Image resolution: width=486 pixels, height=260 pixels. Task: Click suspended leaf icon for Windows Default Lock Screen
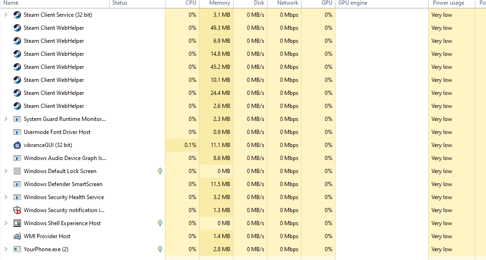point(160,171)
